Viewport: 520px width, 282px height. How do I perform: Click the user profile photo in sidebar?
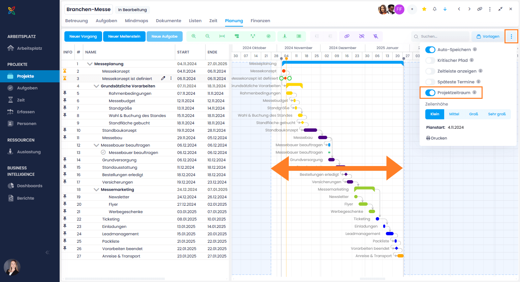pyautogui.click(x=12, y=267)
